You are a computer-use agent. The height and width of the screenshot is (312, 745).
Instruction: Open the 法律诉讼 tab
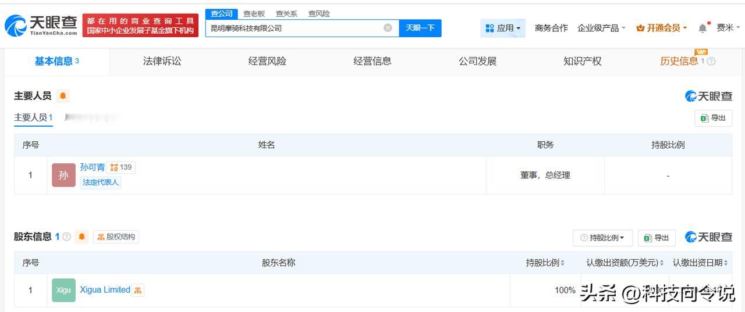click(162, 61)
